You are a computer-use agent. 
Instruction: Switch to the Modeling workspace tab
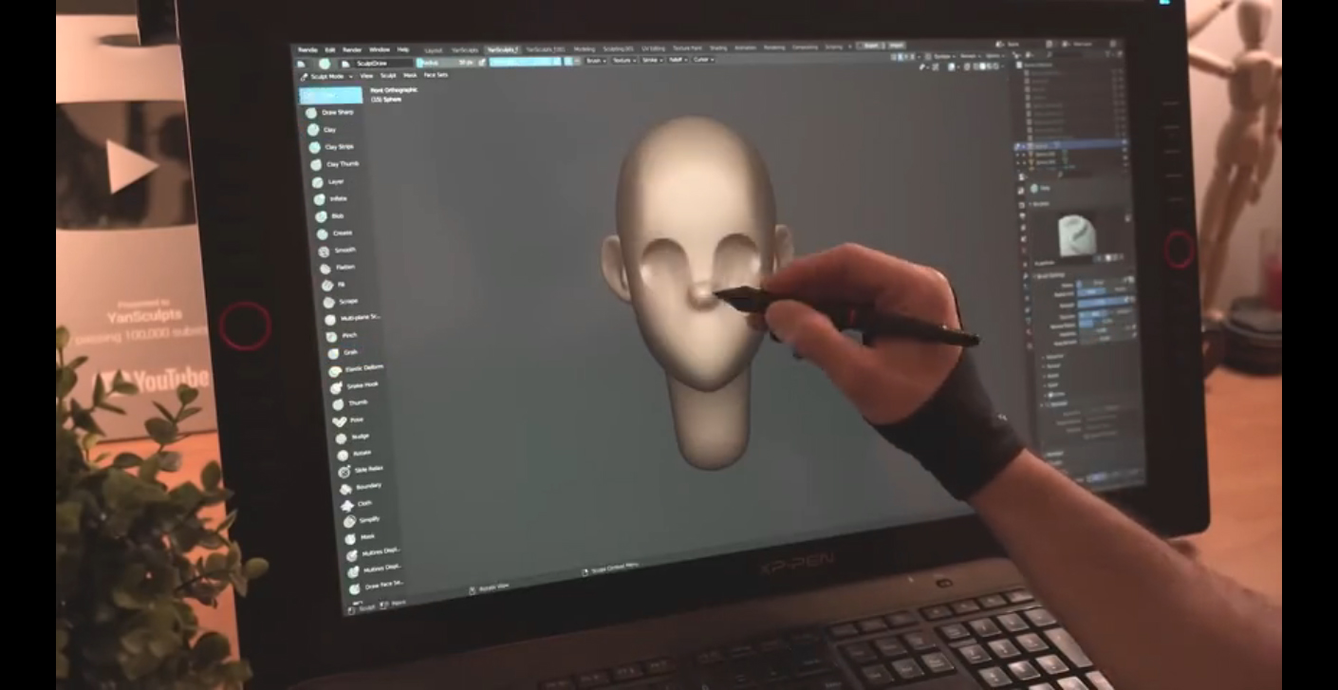[584, 48]
